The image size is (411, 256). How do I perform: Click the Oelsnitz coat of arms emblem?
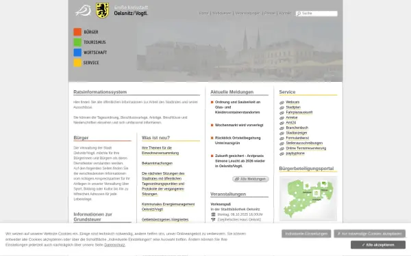[x=102, y=10]
